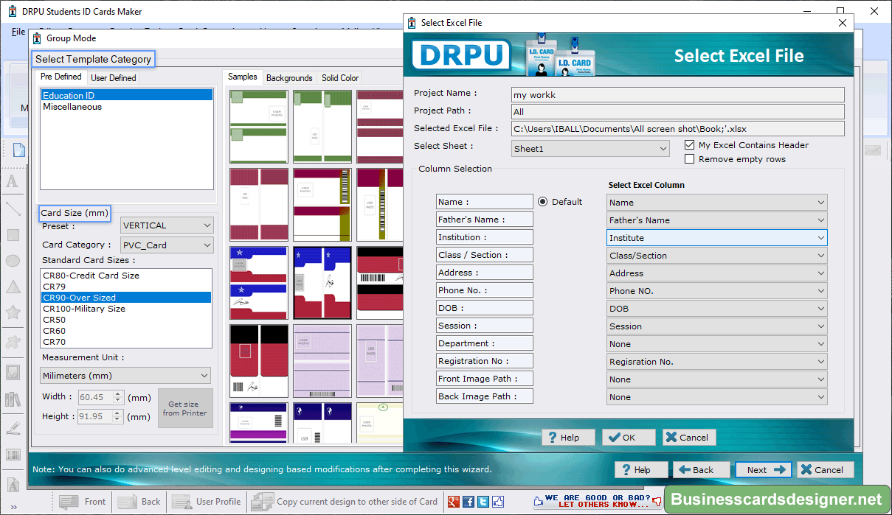Screen dimensions: 892x515
Task: Switch to the Backgrounds tab
Action: click(289, 78)
